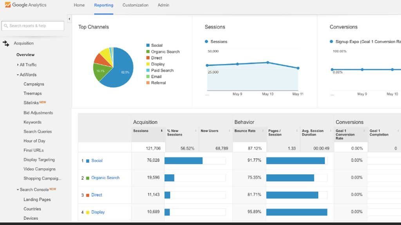Click the yellow Display square in table row

point(88,212)
